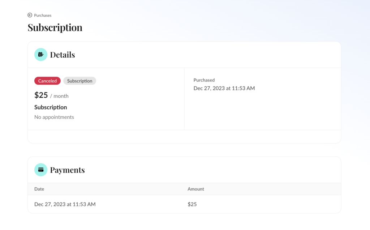Click the purchased date under Purchased

(224, 88)
